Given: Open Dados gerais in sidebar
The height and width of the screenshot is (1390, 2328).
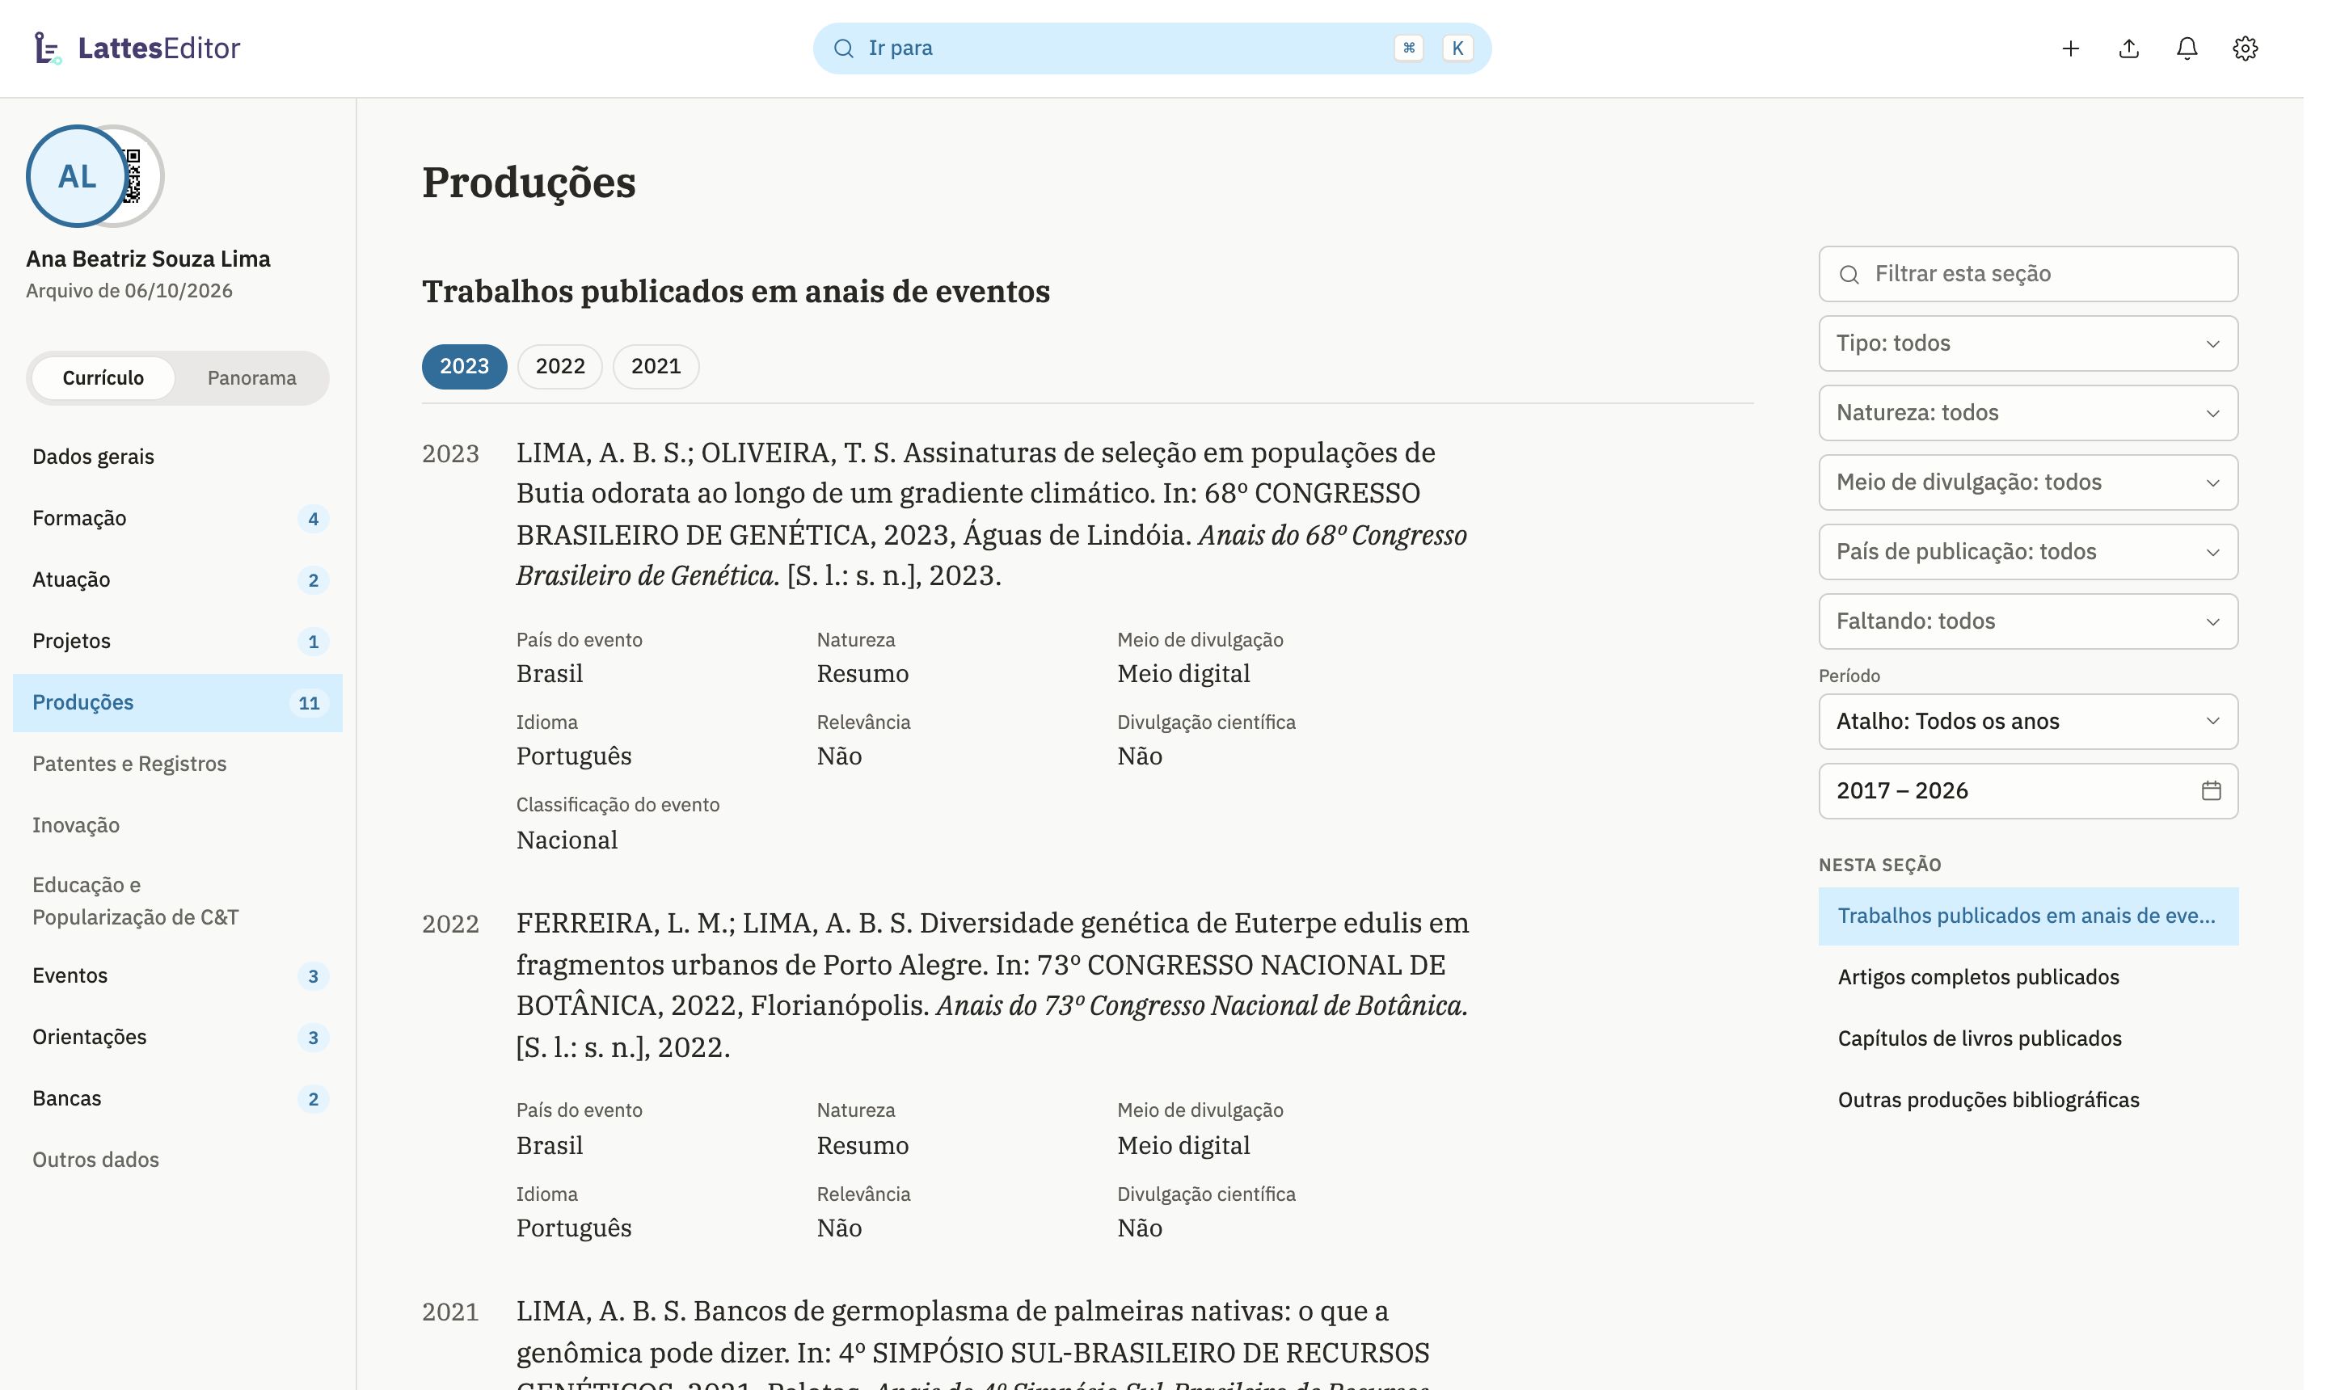Looking at the screenshot, I should click(178, 456).
